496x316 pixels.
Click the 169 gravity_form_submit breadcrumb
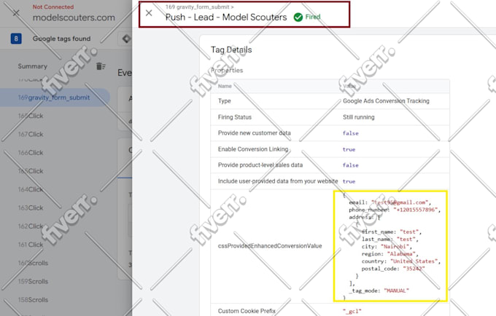click(199, 7)
